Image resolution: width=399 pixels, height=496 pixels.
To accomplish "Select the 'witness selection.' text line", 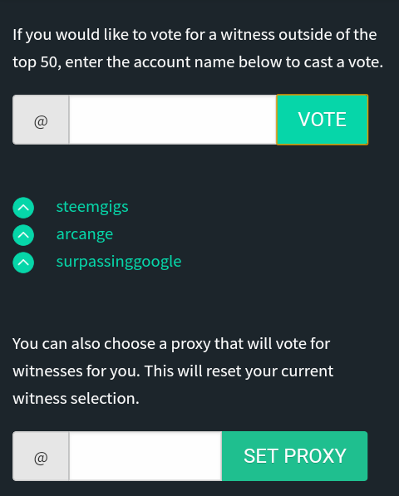I will point(76,398).
